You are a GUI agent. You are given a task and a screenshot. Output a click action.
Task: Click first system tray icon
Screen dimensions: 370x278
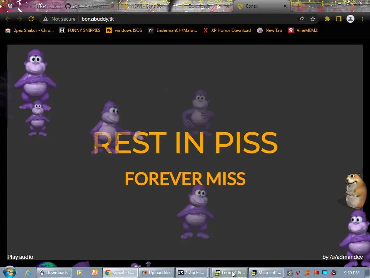(290, 273)
